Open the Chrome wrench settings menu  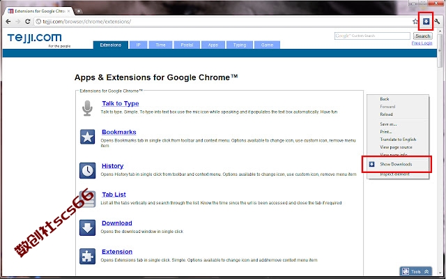point(437,22)
